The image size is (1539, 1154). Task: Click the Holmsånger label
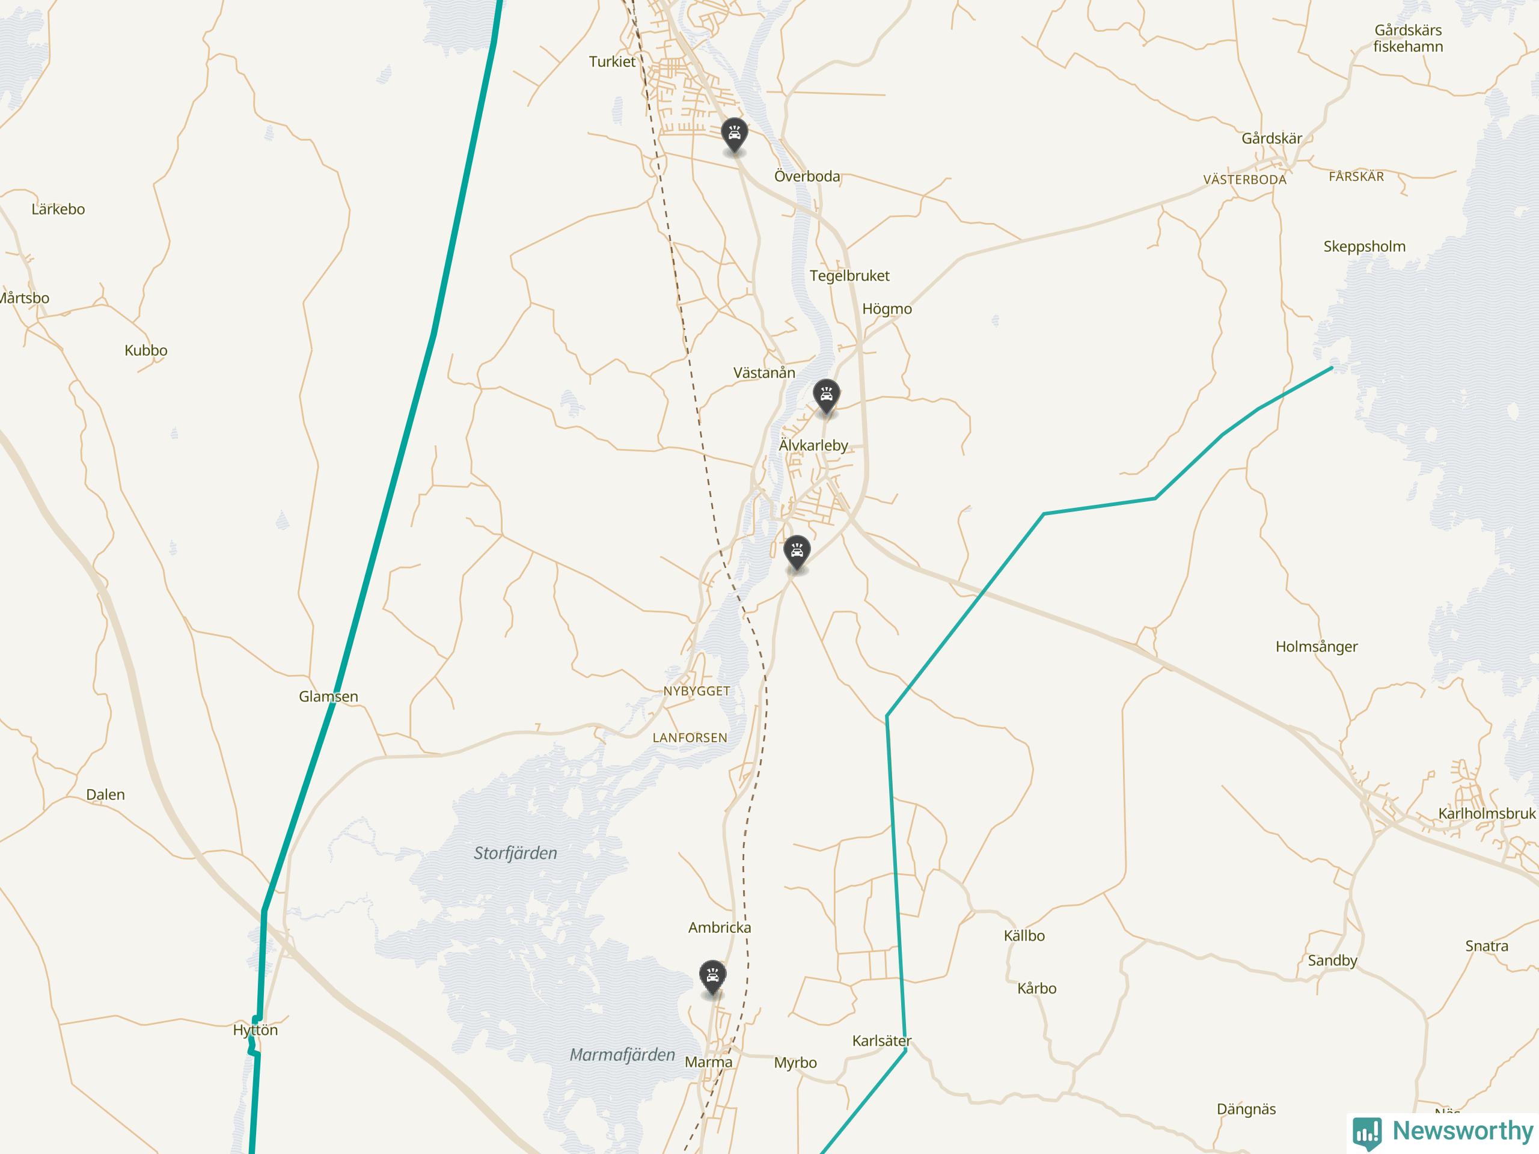click(x=1317, y=646)
